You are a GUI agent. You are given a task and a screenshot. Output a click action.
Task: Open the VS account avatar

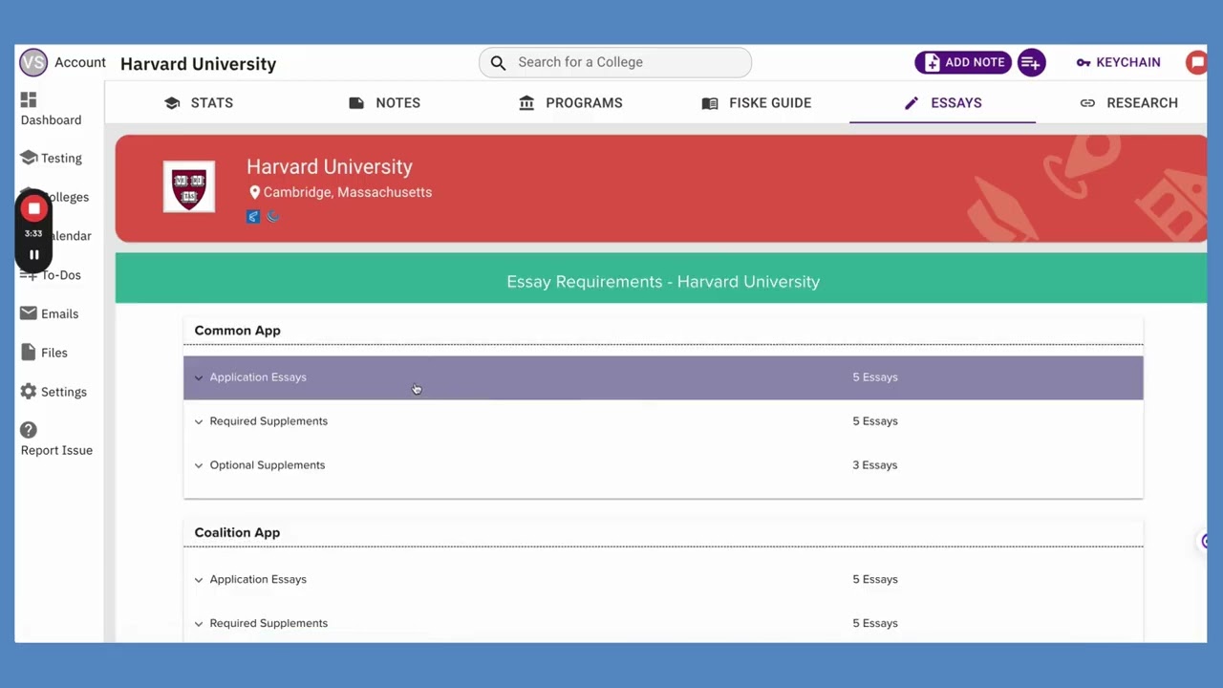click(x=33, y=62)
